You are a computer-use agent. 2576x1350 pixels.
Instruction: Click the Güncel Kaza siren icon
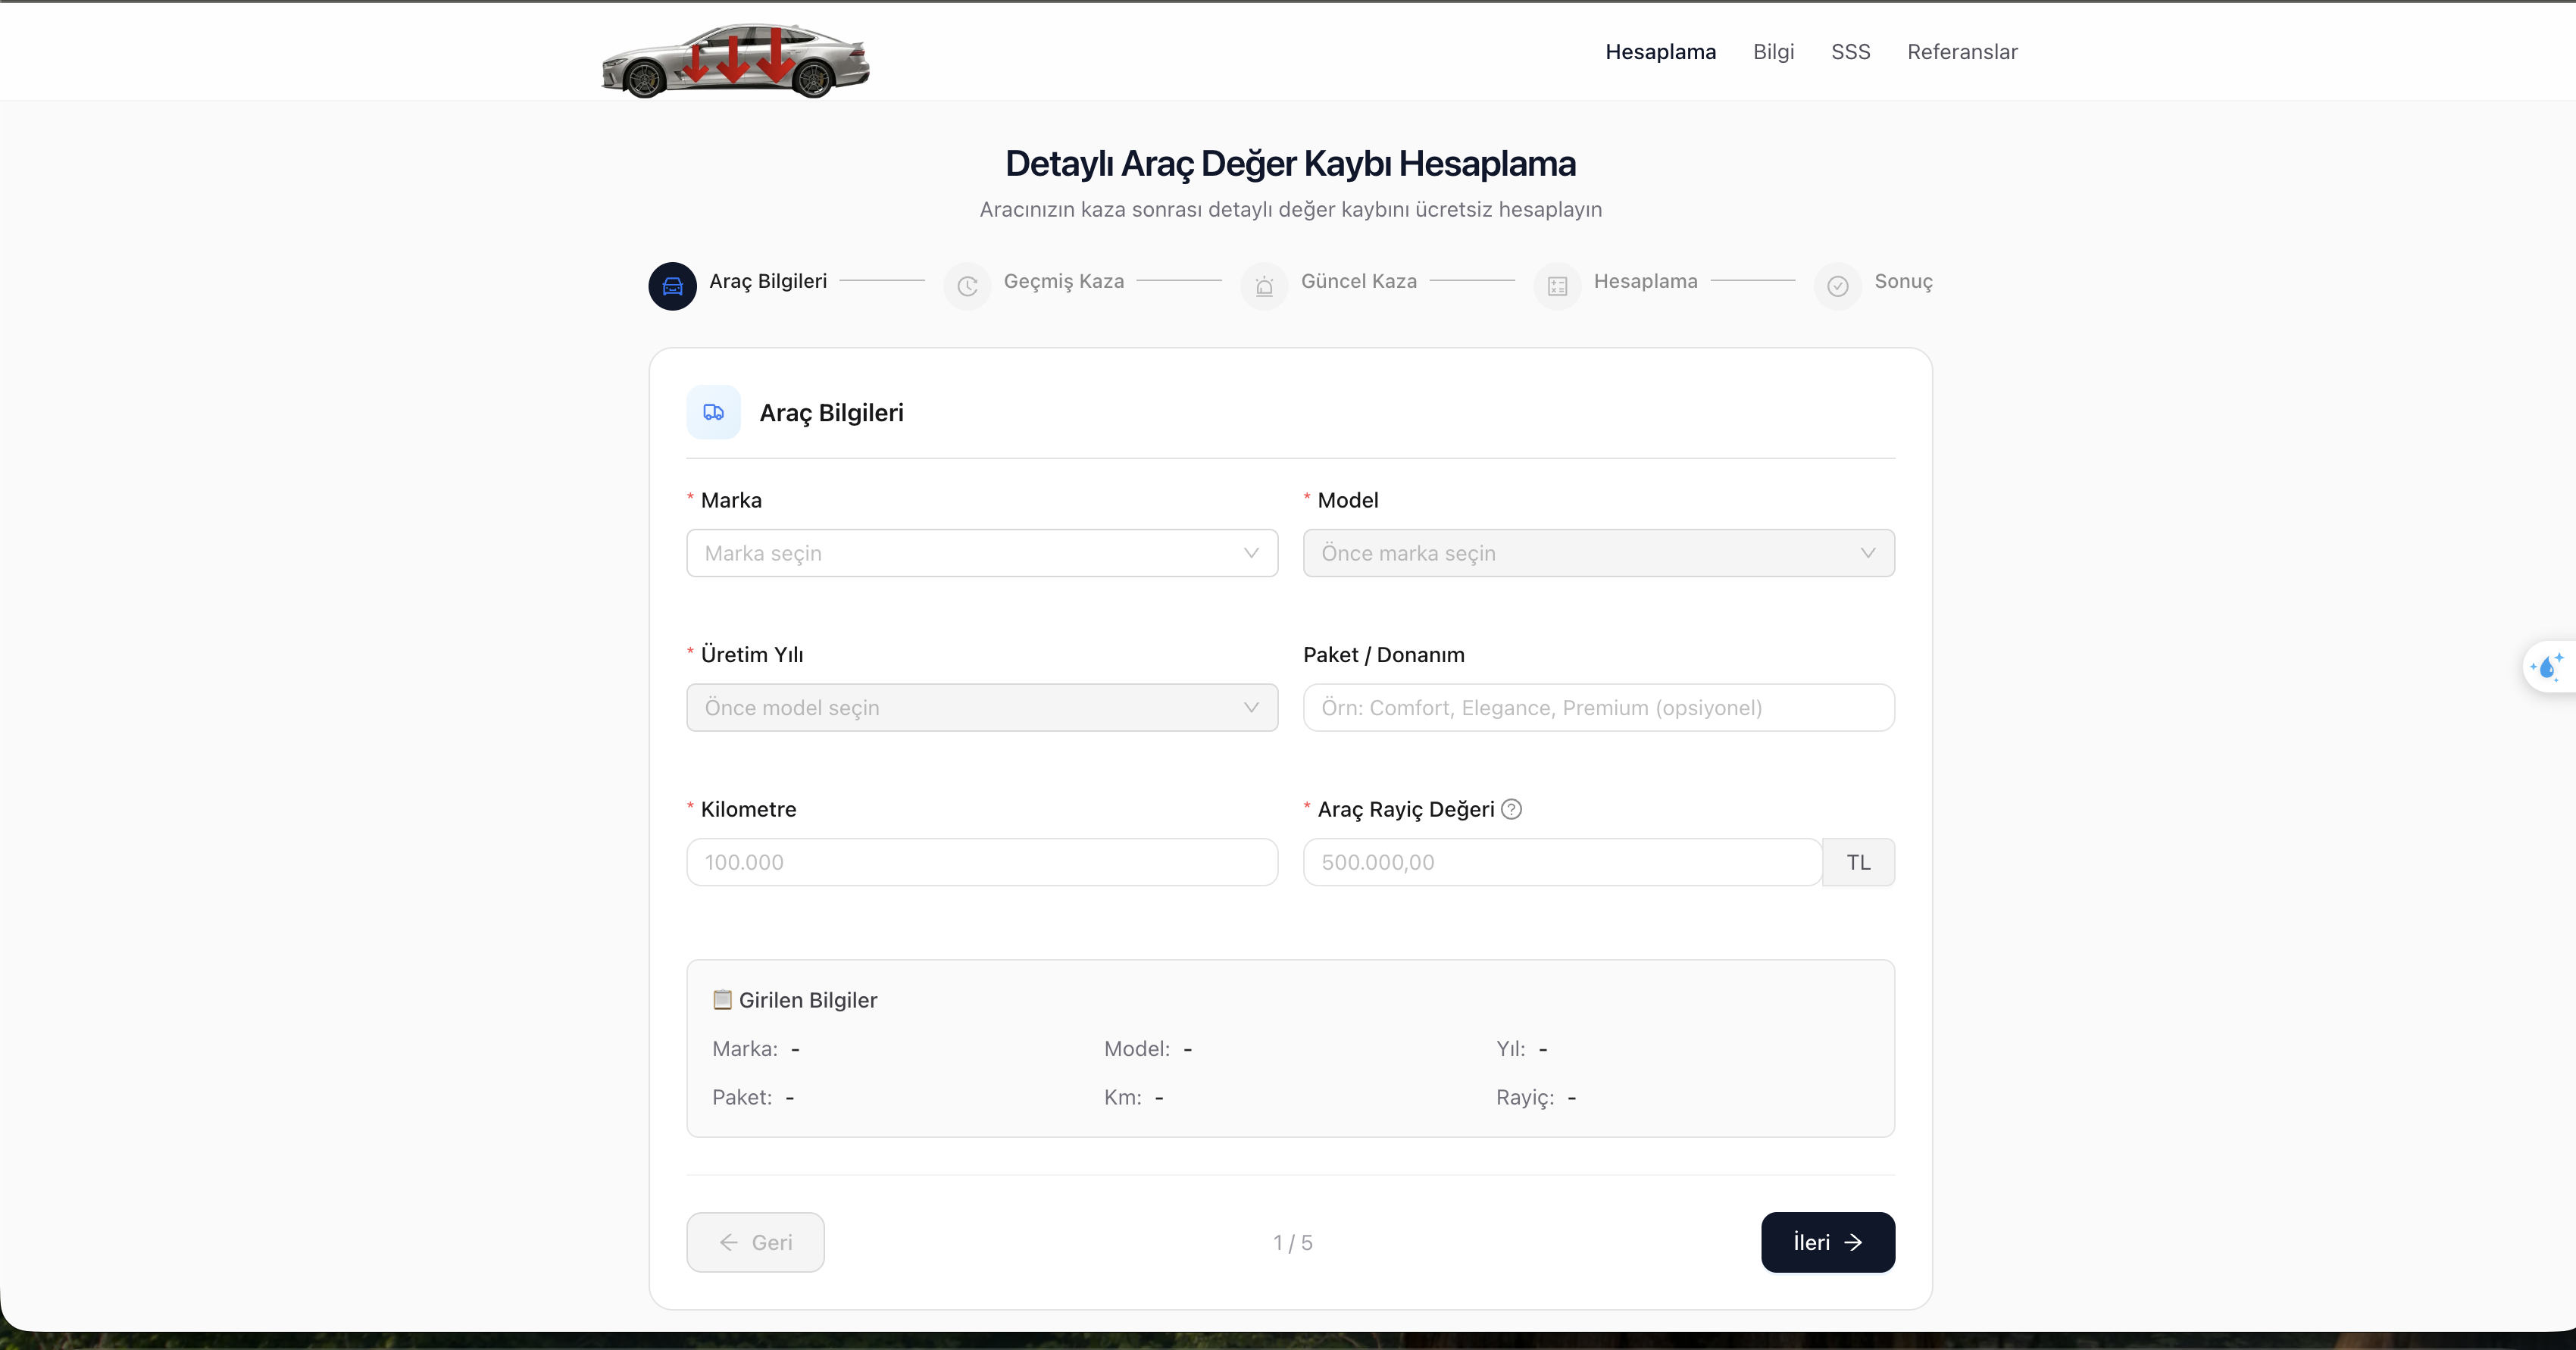click(1264, 286)
